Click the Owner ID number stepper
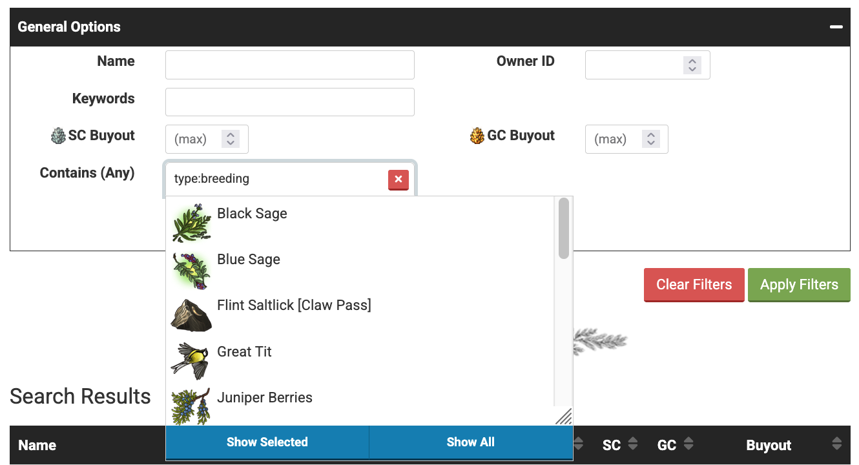The height and width of the screenshot is (465, 859). click(x=692, y=65)
